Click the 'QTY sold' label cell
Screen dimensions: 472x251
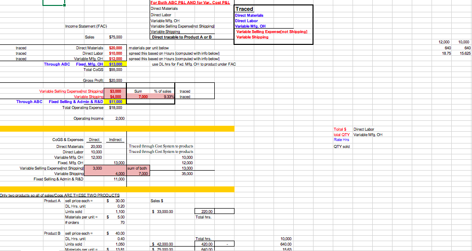[341, 146]
